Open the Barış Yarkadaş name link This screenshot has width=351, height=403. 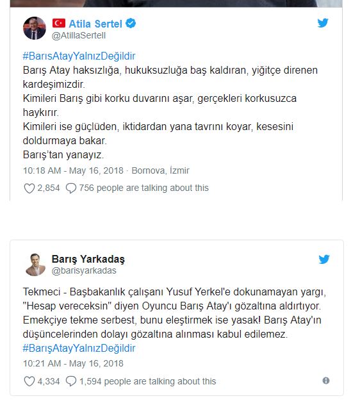tap(88, 259)
